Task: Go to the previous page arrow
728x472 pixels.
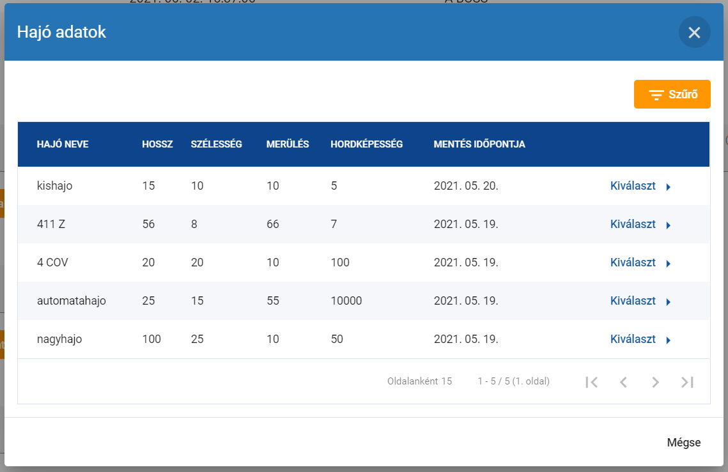Action: point(623,382)
